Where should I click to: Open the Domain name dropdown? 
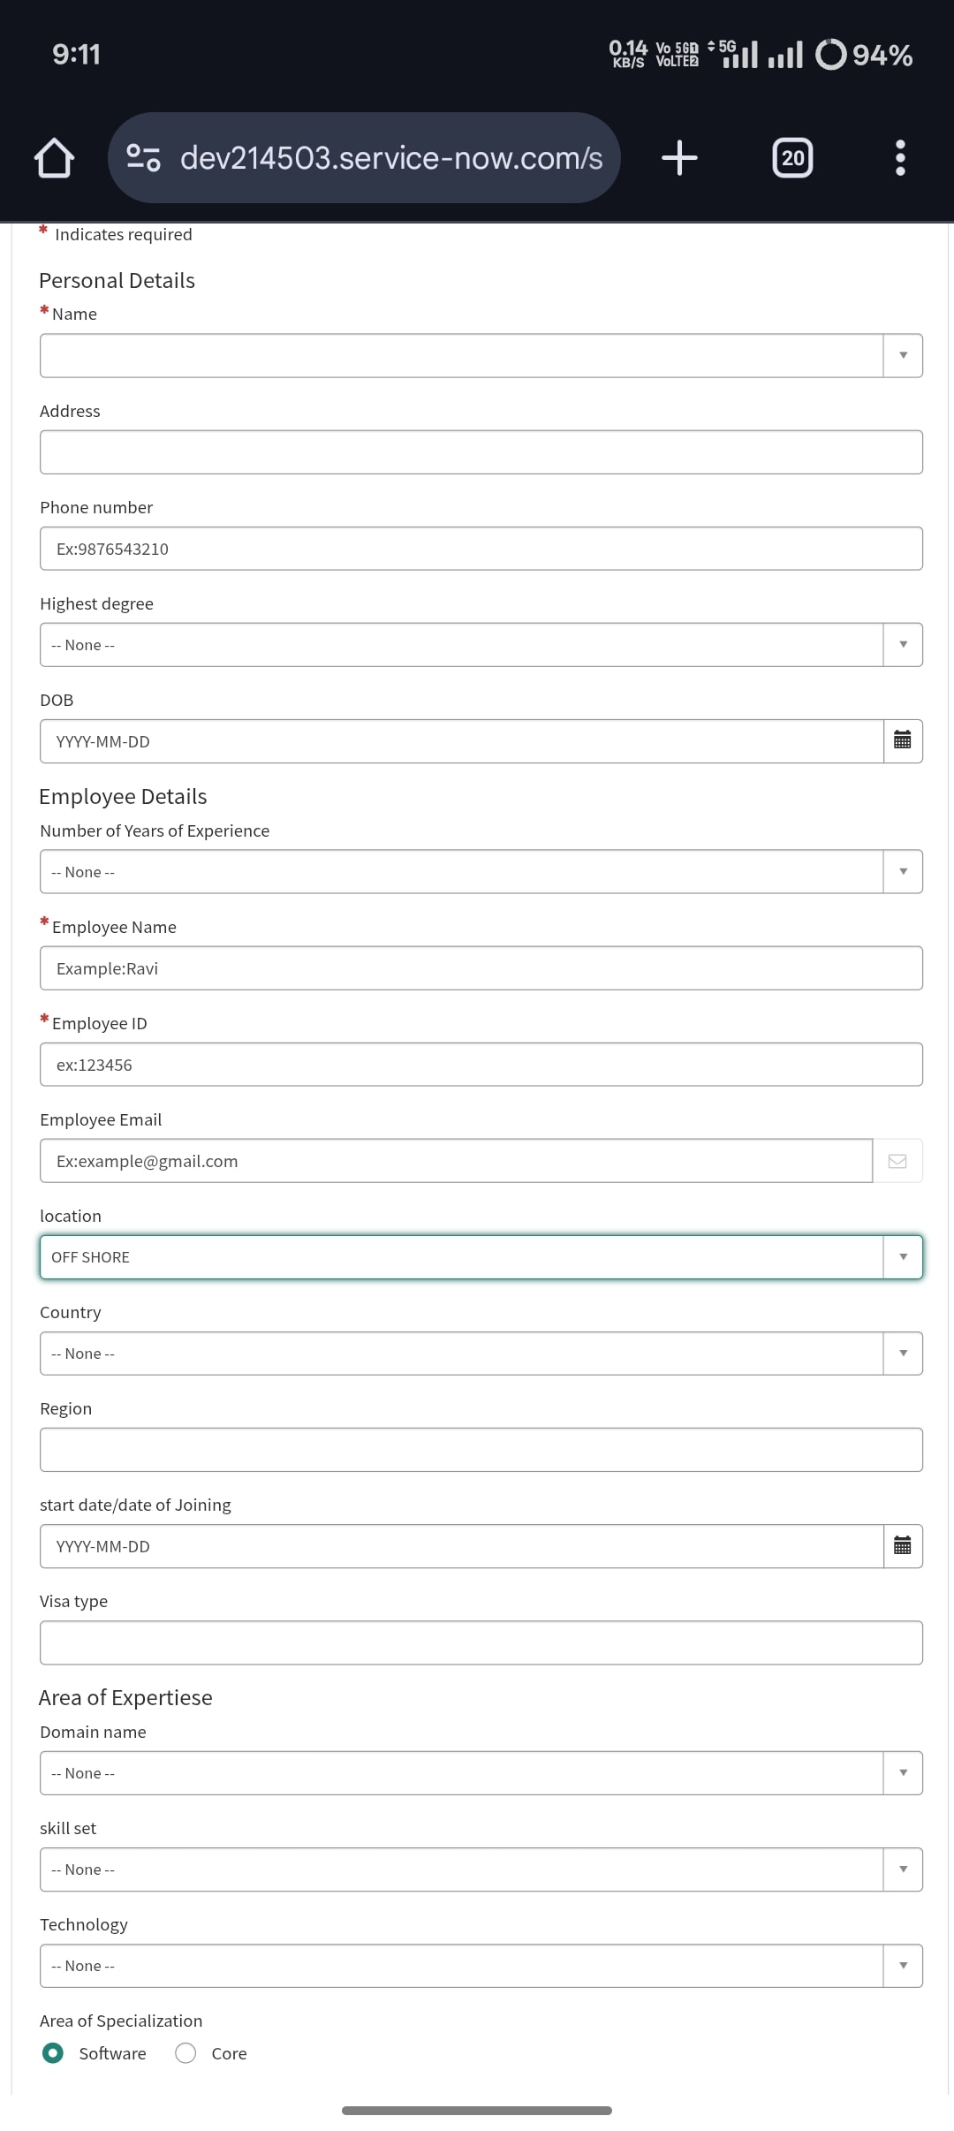tap(481, 1773)
